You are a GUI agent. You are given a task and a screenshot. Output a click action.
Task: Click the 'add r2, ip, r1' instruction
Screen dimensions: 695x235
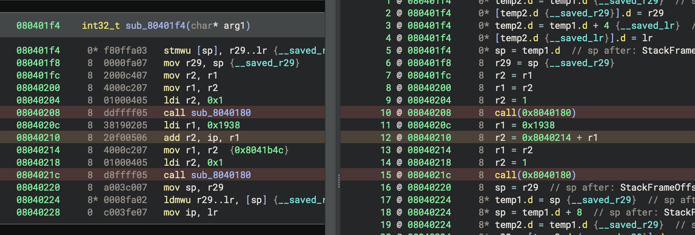[201, 138]
